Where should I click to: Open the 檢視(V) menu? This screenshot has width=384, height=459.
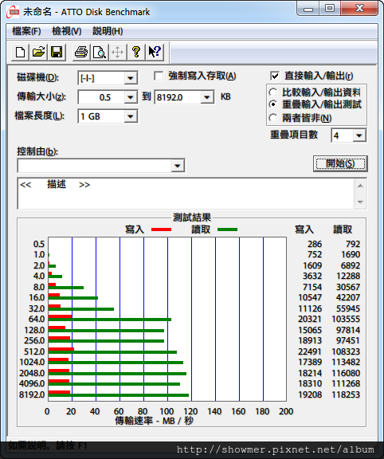click(67, 31)
